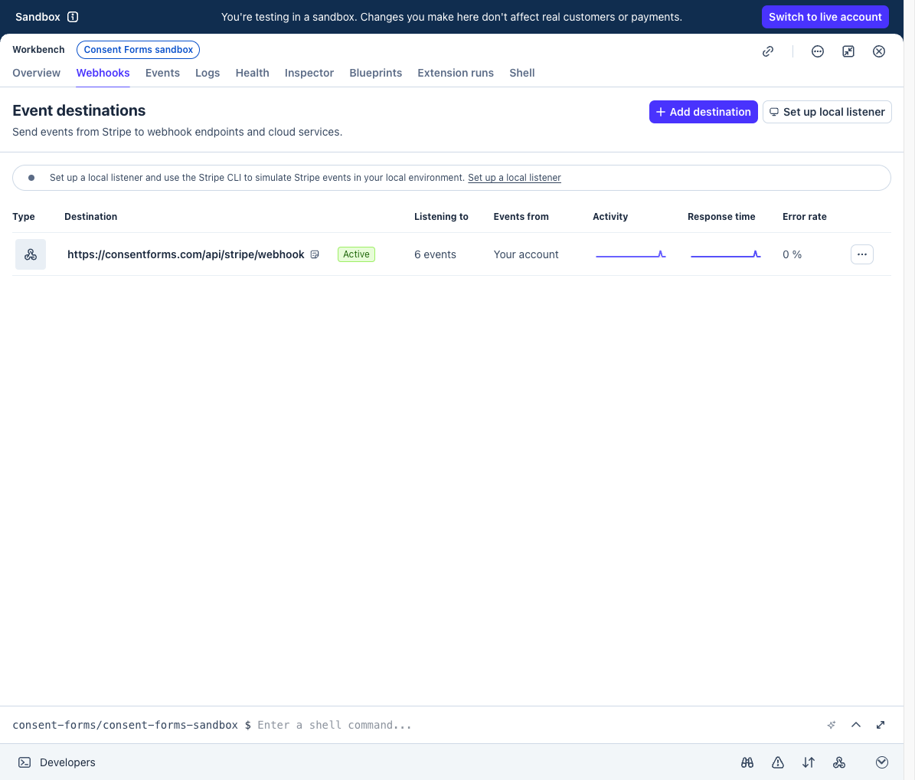Image resolution: width=915 pixels, height=780 pixels.
Task: Close the Workbench panel
Action: [879, 51]
